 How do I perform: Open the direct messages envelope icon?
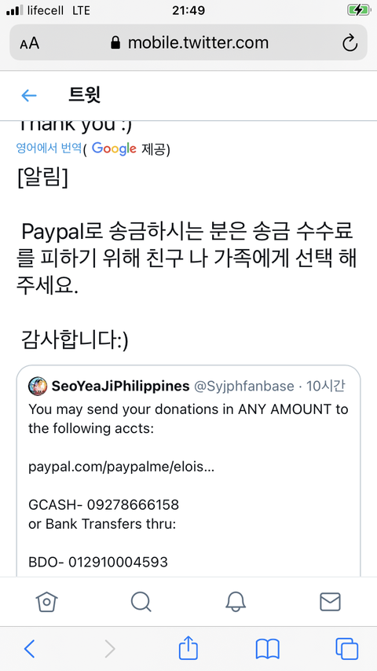coord(331,602)
